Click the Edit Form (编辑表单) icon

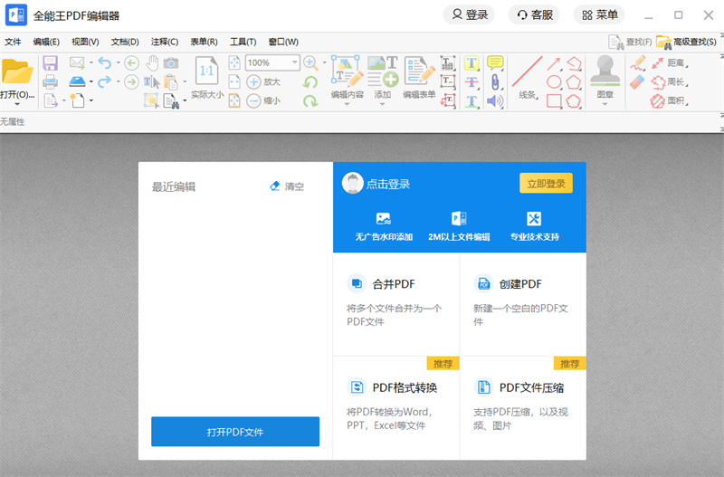(x=418, y=71)
